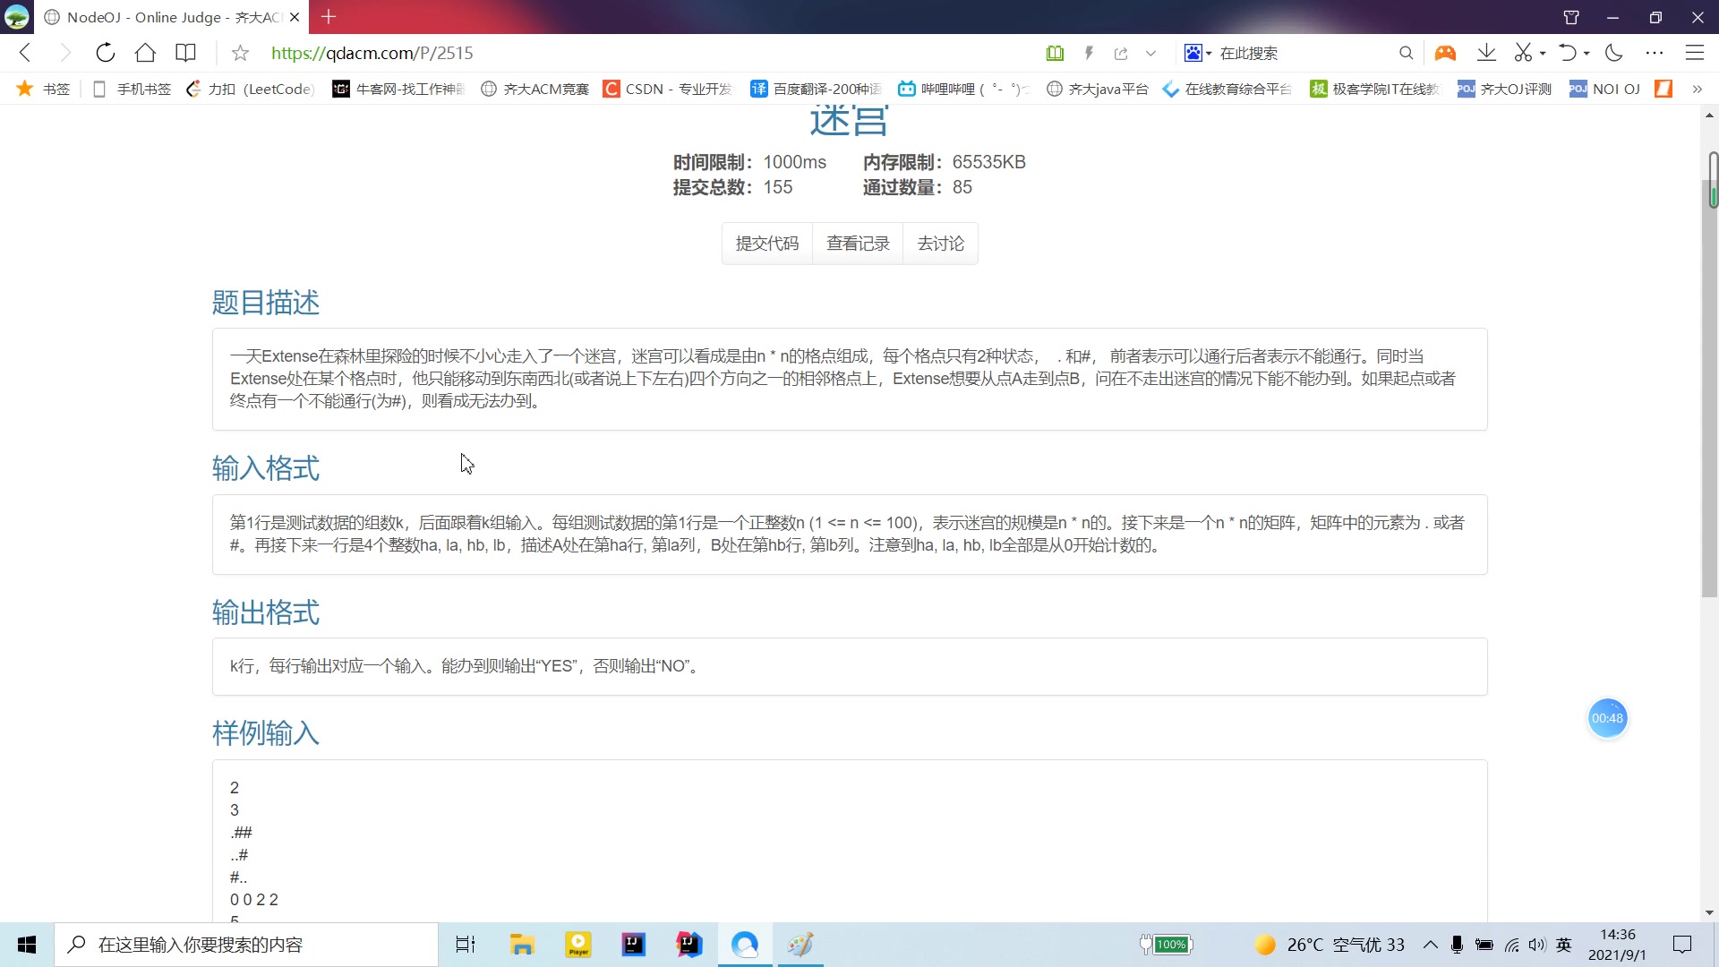Click the green reader icon in address bar

pyautogui.click(x=1055, y=53)
